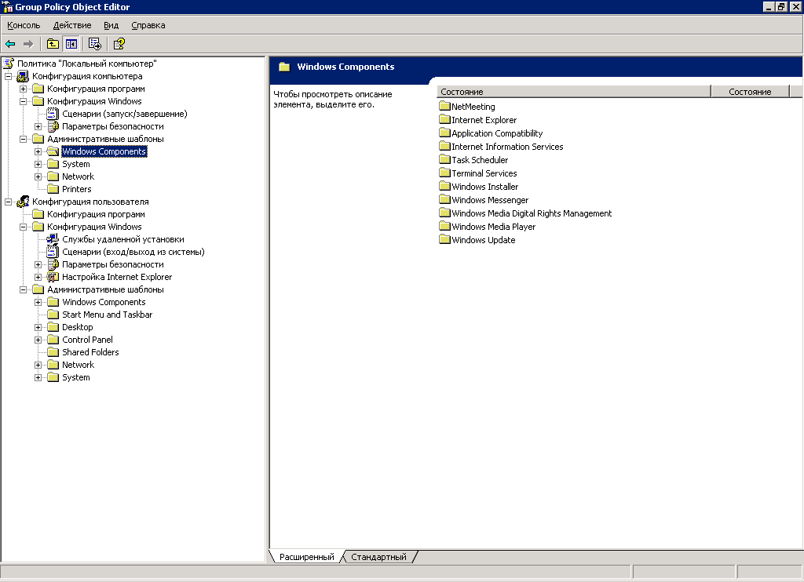The height and width of the screenshot is (582, 804).
Task: Expand the System node under Конфигурация компьютера
Action: click(38, 165)
